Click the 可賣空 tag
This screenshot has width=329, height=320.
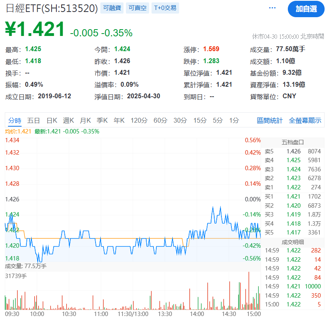[x=138, y=8]
